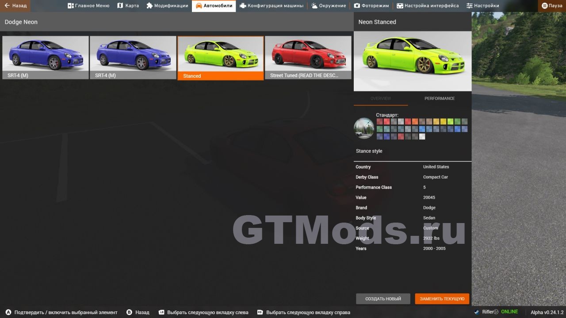Click the Alpha v0.24.1.2 version text

547,312
